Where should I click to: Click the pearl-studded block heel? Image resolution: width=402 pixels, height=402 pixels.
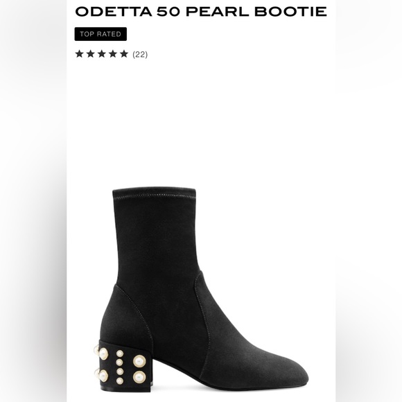[123, 367]
